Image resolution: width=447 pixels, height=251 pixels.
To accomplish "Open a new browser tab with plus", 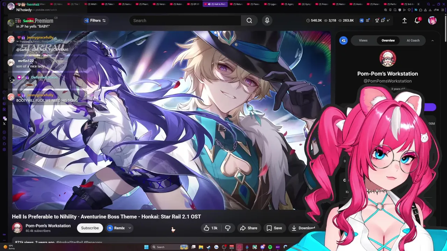I will click(418, 4).
